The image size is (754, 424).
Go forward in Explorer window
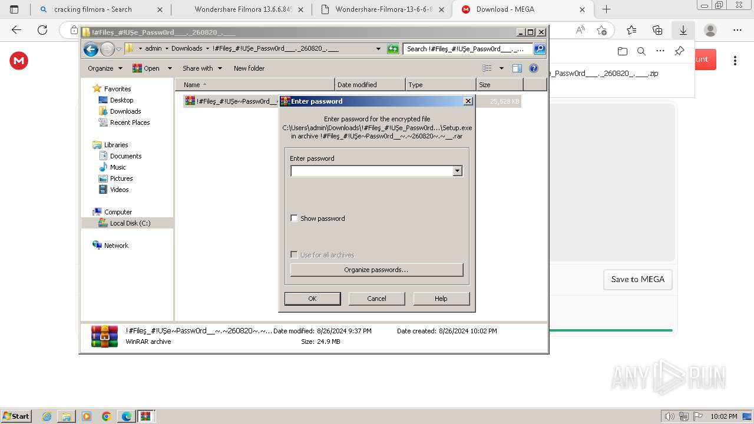coord(107,49)
